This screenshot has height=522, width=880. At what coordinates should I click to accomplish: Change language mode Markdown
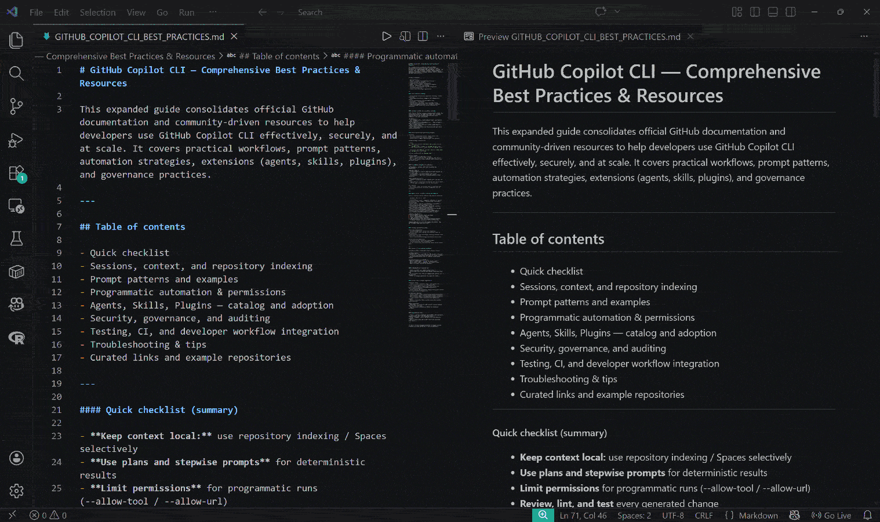758,515
